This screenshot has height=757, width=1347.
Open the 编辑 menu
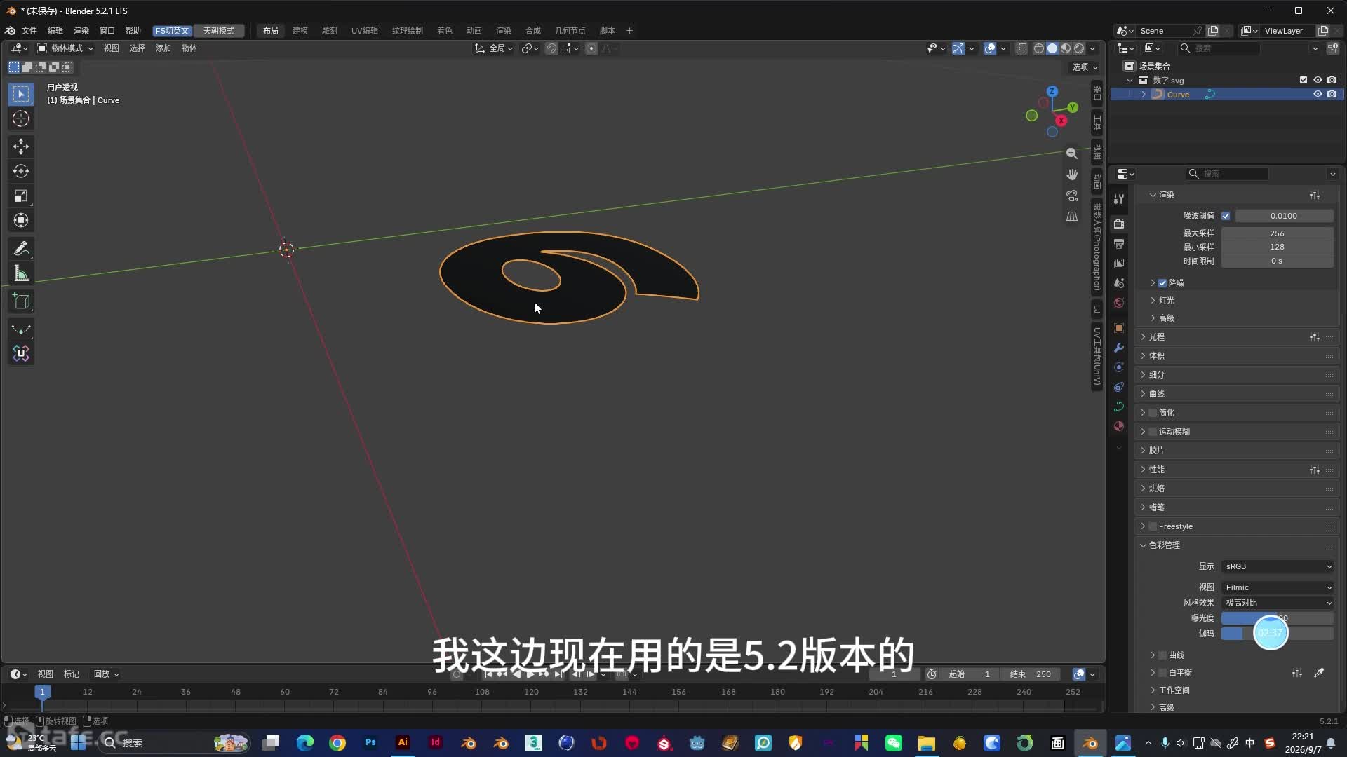(55, 31)
